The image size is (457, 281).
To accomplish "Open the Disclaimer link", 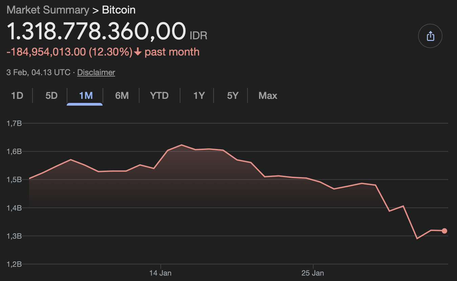I will click(x=96, y=72).
